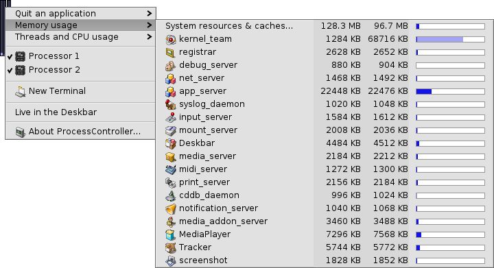Select the input_server row label
Viewport: 494px width, 268px height.
[205, 117]
